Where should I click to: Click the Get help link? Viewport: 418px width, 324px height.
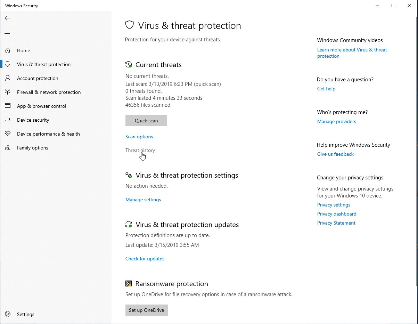pyautogui.click(x=326, y=89)
